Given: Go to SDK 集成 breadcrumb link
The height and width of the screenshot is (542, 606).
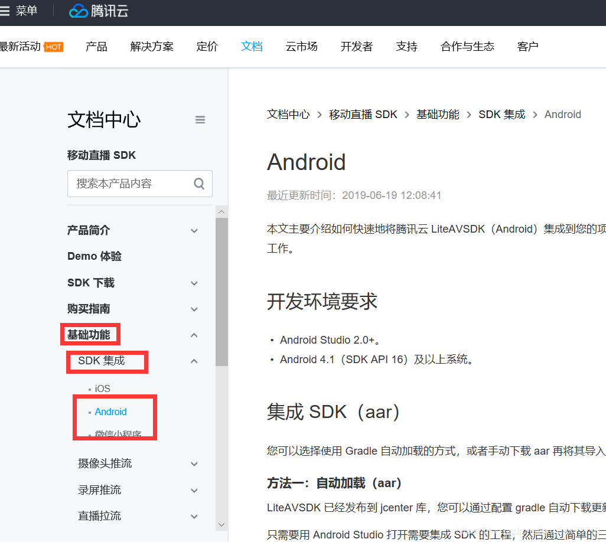Looking at the screenshot, I should click(x=501, y=115).
